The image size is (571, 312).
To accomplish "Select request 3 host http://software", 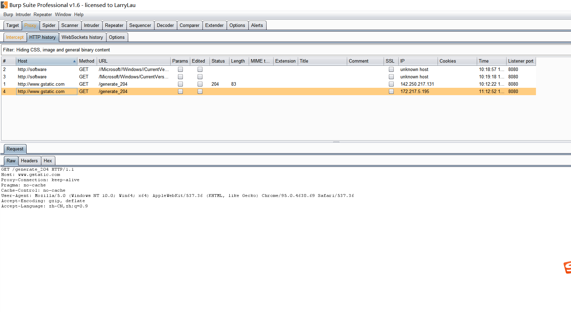I will click(x=32, y=77).
